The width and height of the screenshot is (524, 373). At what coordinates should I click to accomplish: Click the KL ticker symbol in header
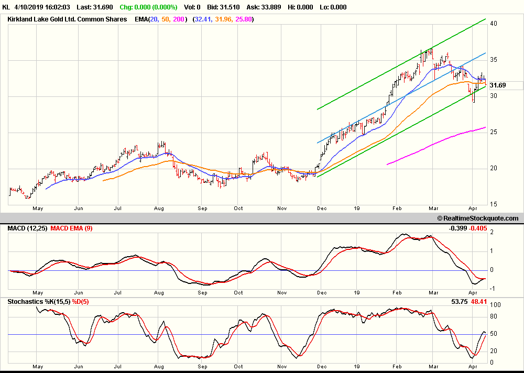point(6,7)
